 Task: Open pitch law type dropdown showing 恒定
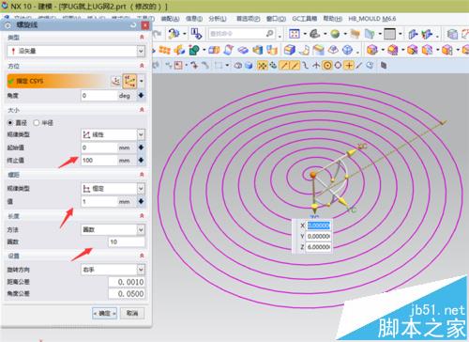(113, 189)
